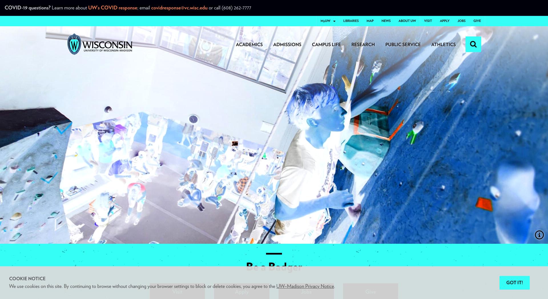Follow the UW's COVID response link
The image size is (548, 299).
(112, 8)
